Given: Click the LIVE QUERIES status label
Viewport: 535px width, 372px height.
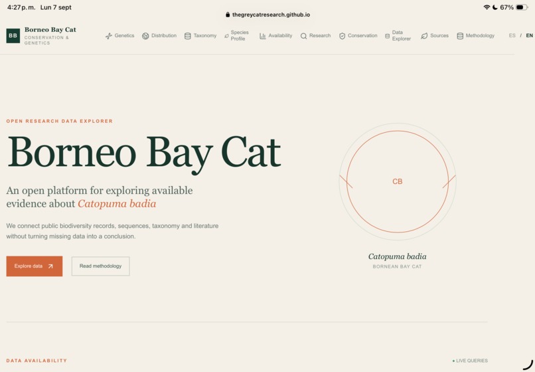Looking at the screenshot, I should click(x=470, y=361).
